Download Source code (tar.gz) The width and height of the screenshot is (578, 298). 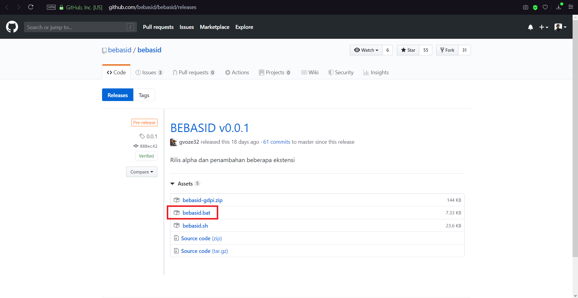click(x=204, y=251)
